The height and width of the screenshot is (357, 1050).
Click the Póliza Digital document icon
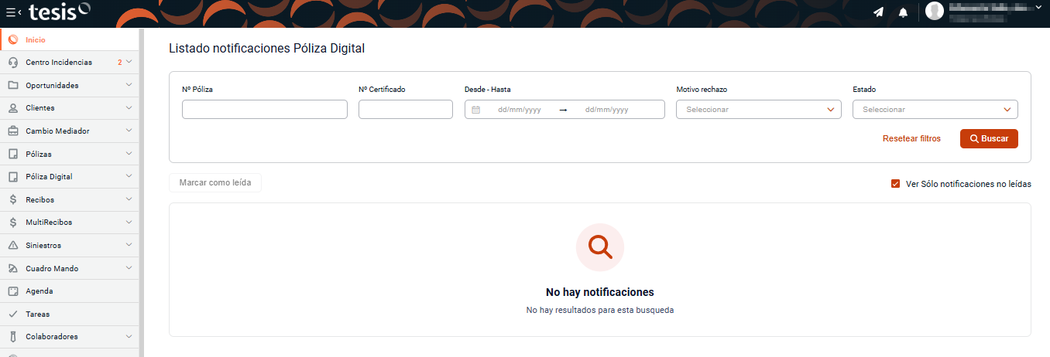[13, 177]
